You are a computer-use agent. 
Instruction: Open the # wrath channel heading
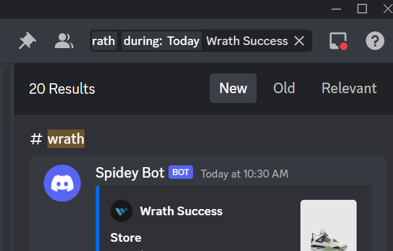pyautogui.click(x=57, y=139)
